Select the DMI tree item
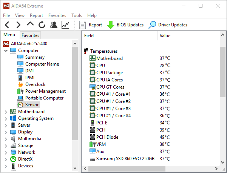The width and height of the screenshot is (227, 173). point(29,71)
